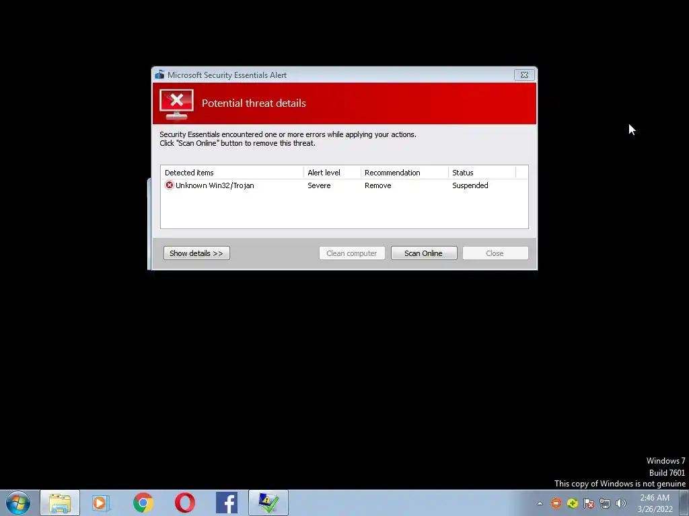Click the taskbar clock showing 2:46 AM

655,503
